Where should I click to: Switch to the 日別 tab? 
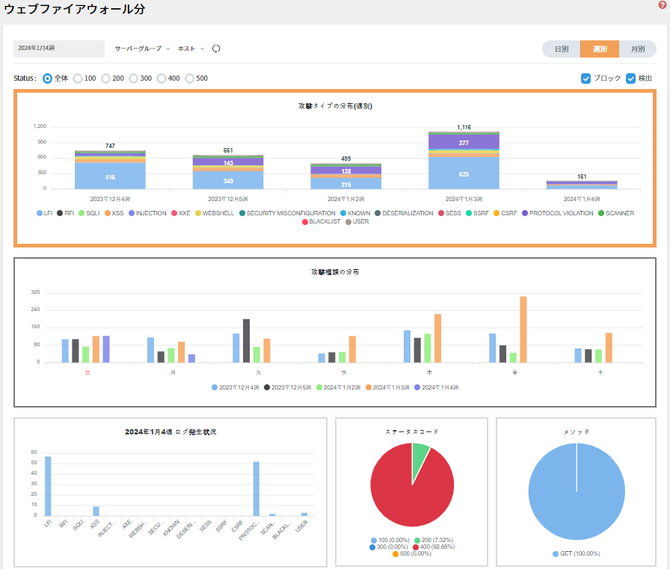click(x=561, y=49)
